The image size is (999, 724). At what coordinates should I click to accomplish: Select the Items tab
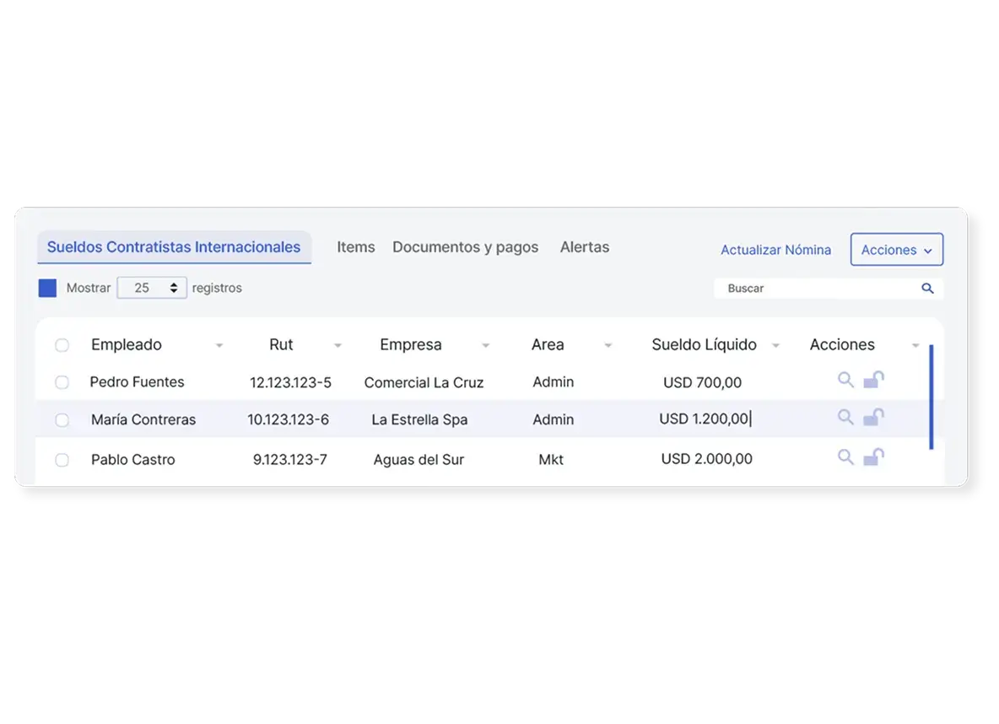click(355, 247)
